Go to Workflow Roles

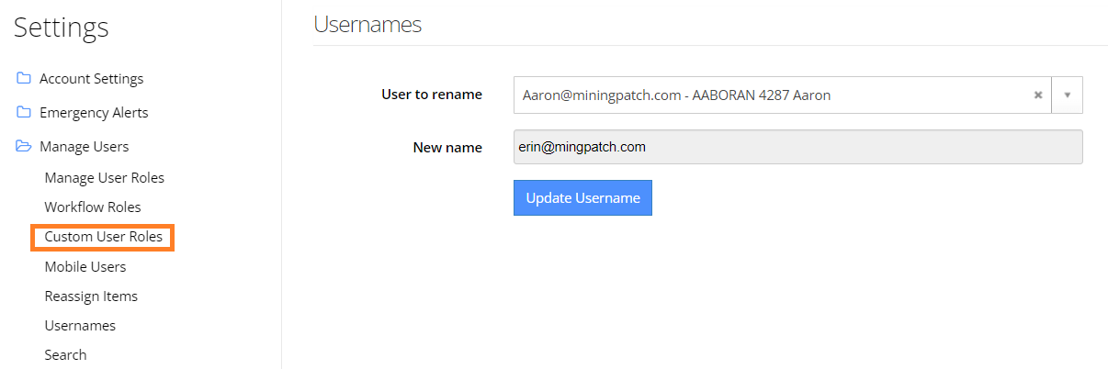click(x=93, y=207)
